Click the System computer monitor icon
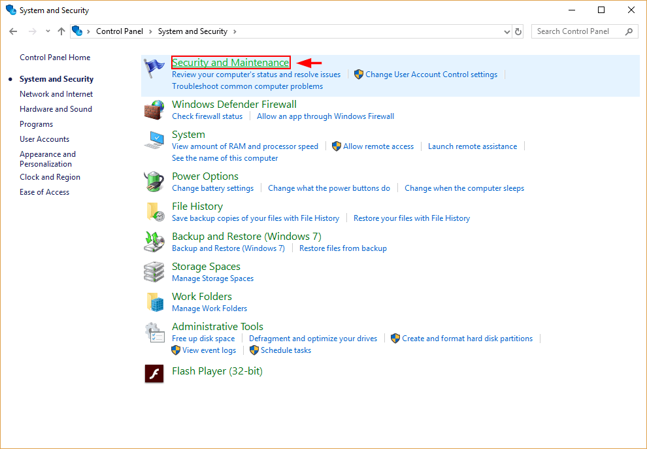This screenshot has width=647, height=449. coord(154,141)
